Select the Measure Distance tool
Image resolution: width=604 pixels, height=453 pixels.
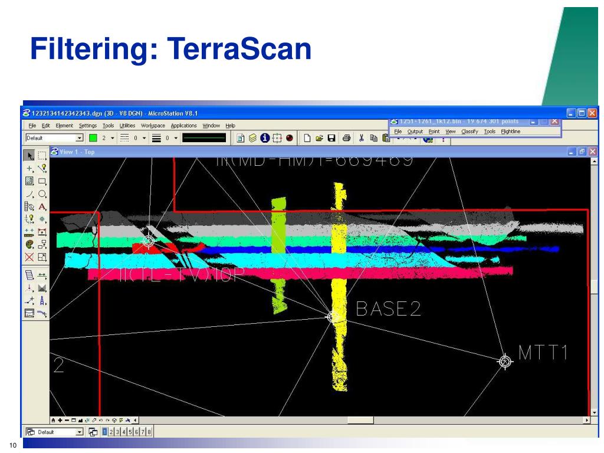click(x=29, y=232)
